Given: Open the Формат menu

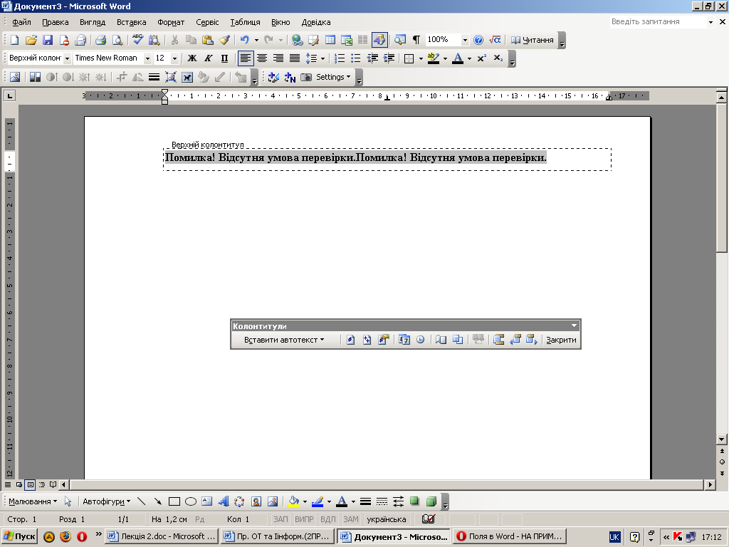Looking at the screenshot, I should click(171, 22).
